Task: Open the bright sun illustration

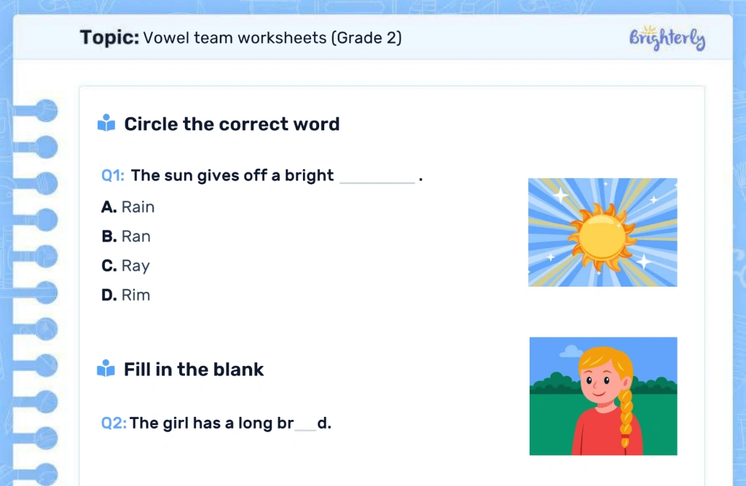Action: coord(602,232)
